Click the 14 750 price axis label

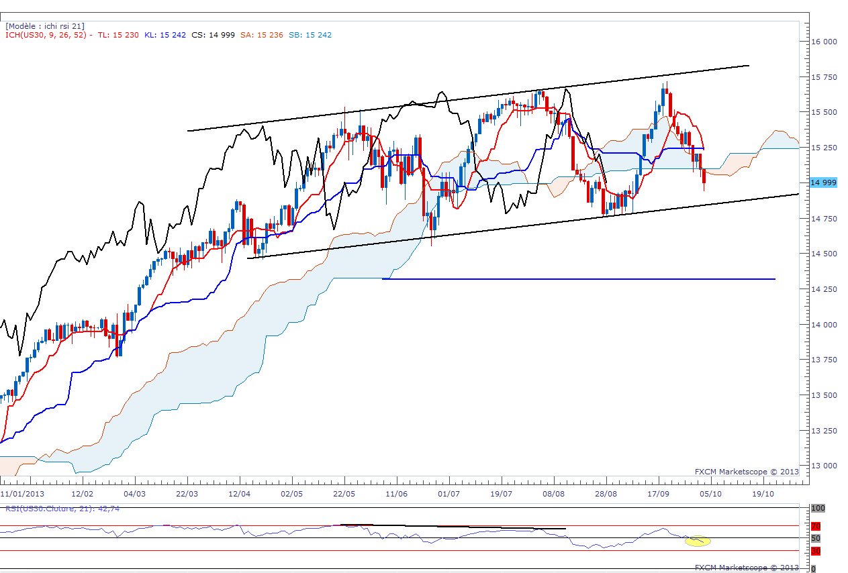(x=824, y=219)
